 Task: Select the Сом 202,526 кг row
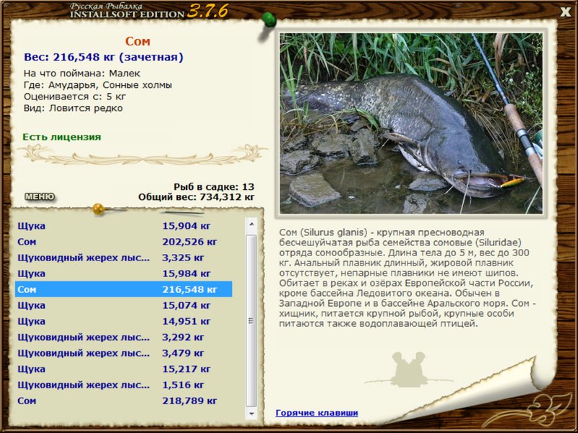point(124,242)
